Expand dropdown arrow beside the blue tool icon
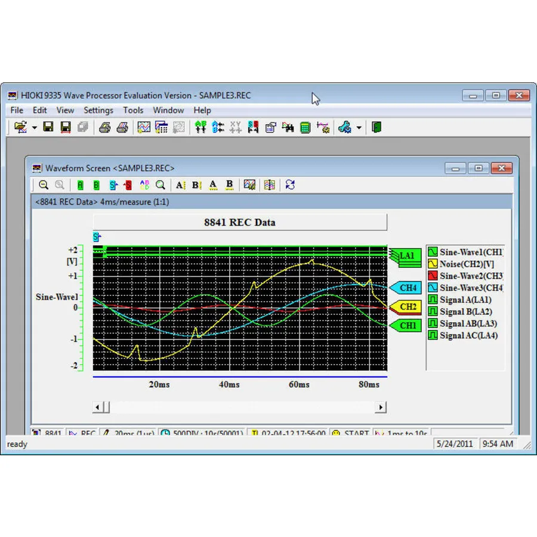 (359, 128)
